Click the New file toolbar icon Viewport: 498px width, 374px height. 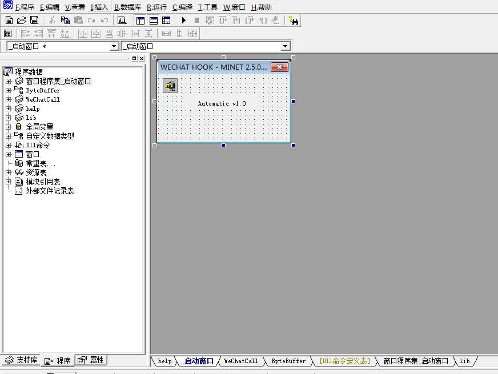[x=9, y=21]
